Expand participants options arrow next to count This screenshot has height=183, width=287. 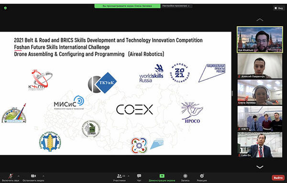[x=129, y=176]
